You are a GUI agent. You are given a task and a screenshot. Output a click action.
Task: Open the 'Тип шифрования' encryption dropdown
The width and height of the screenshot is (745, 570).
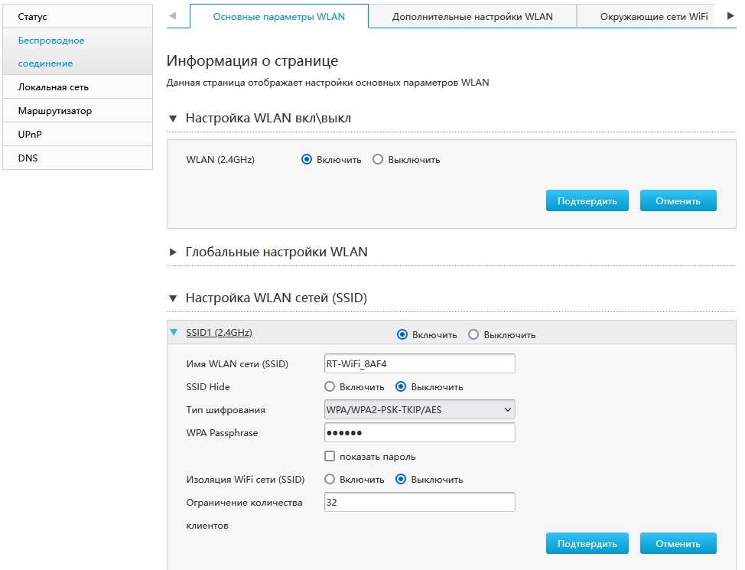(419, 410)
